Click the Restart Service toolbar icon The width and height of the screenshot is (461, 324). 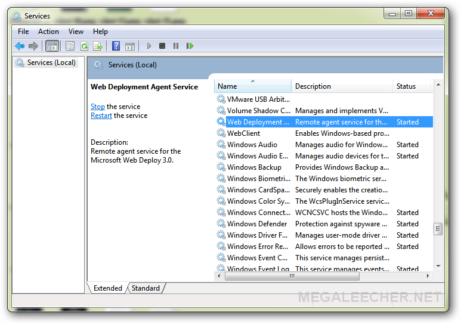(x=190, y=46)
